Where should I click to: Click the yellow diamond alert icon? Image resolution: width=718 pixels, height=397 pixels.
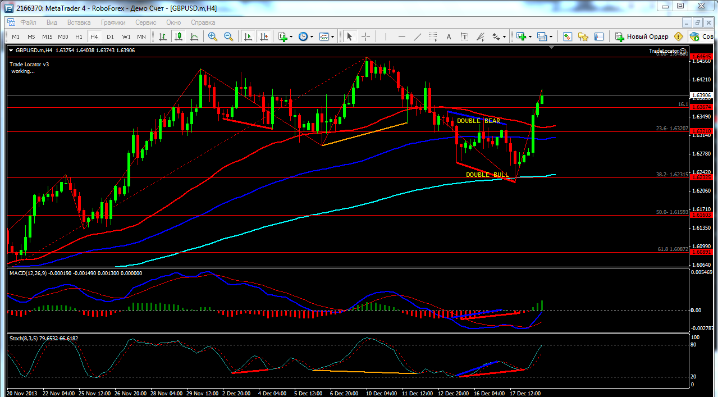[679, 36]
